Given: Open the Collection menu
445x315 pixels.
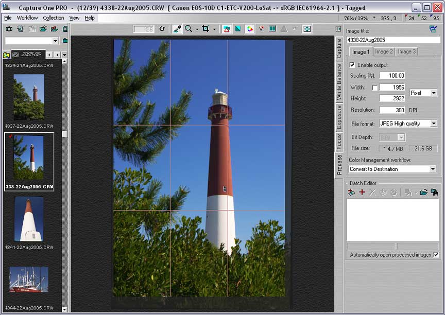Looking at the screenshot, I should [54, 18].
